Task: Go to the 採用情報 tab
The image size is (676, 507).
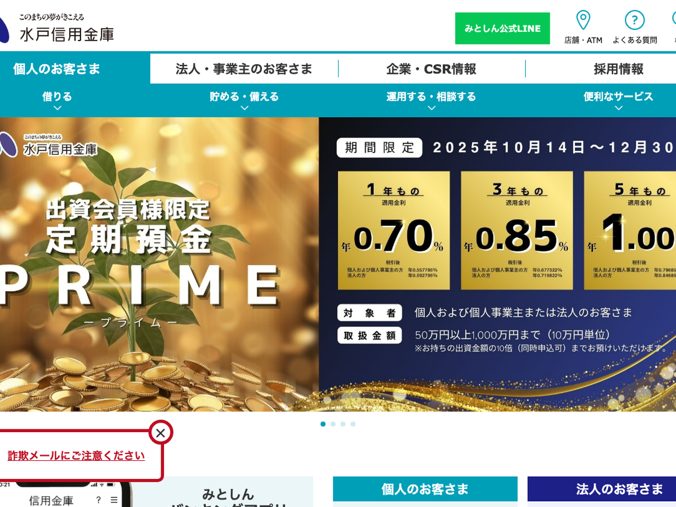Action: [618, 69]
